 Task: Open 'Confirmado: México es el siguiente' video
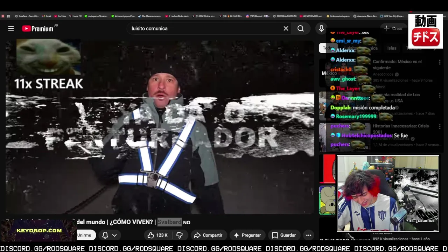tap(397, 64)
